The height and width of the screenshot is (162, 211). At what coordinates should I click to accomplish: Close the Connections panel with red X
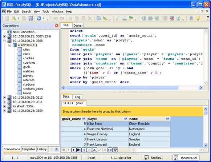coord(57,25)
